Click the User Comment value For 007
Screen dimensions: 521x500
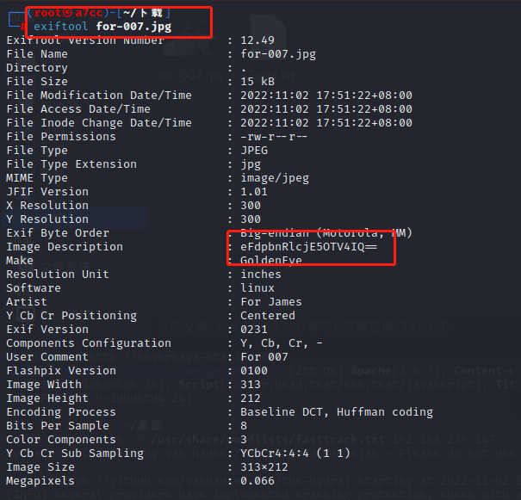[264, 357]
